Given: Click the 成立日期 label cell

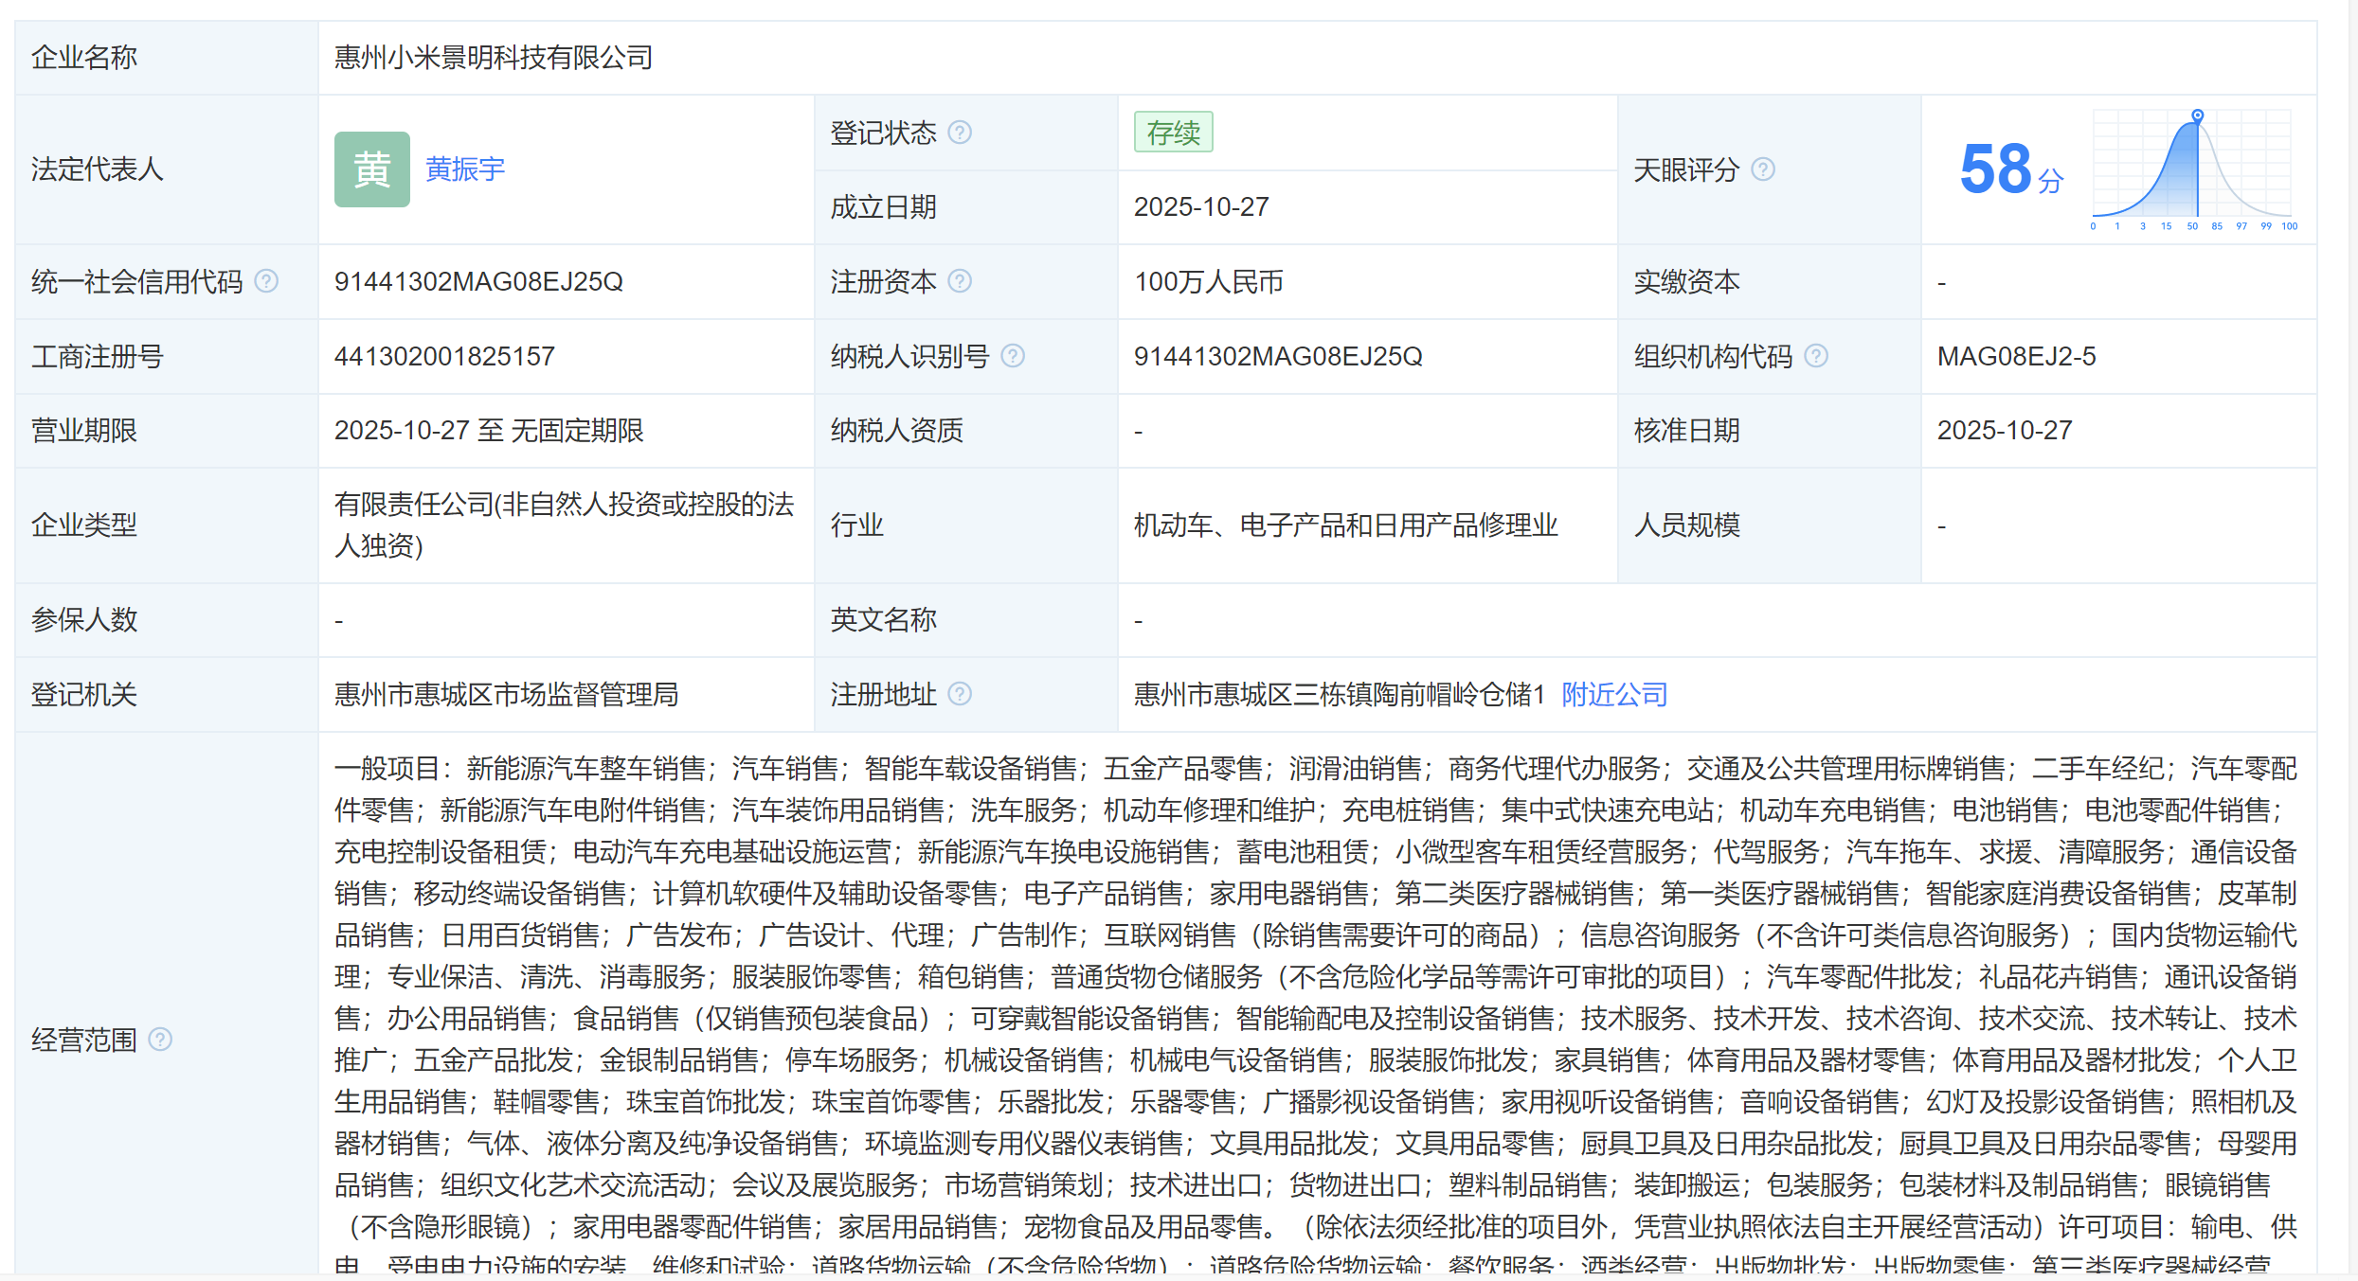Looking at the screenshot, I should click(x=966, y=206).
